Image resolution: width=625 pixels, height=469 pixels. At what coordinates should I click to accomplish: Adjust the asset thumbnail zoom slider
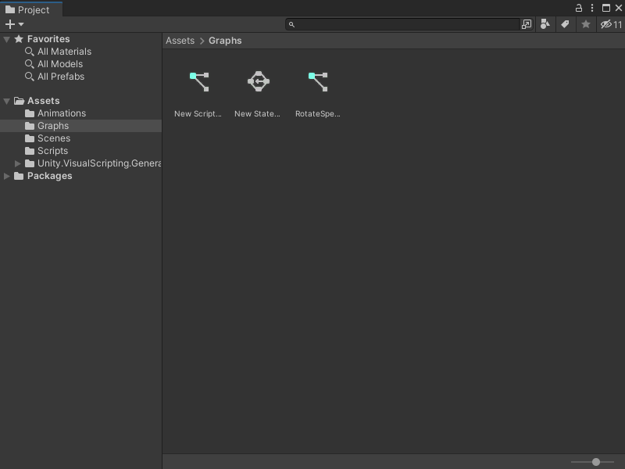point(595,461)
